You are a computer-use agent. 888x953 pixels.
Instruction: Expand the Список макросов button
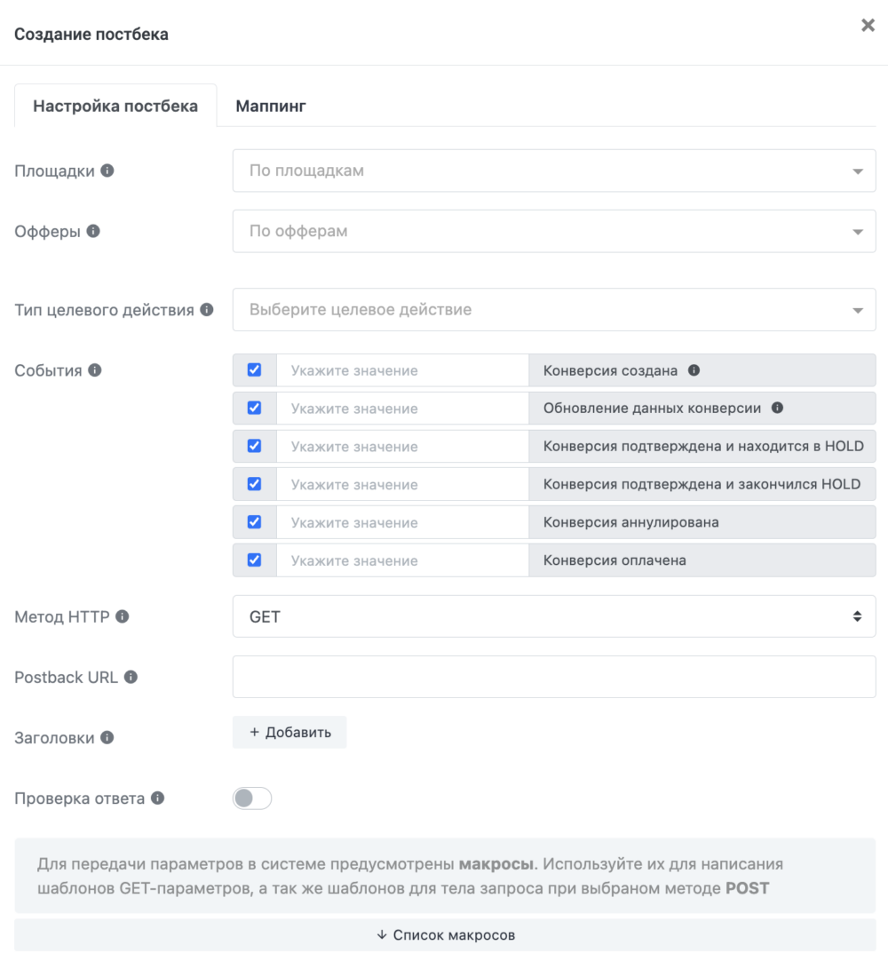click(x=445, y=935)
